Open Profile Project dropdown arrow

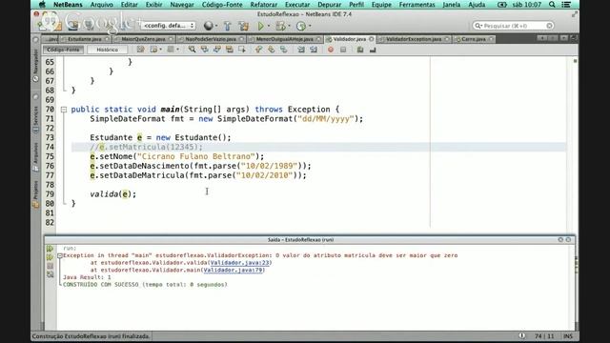pos(310,26)
